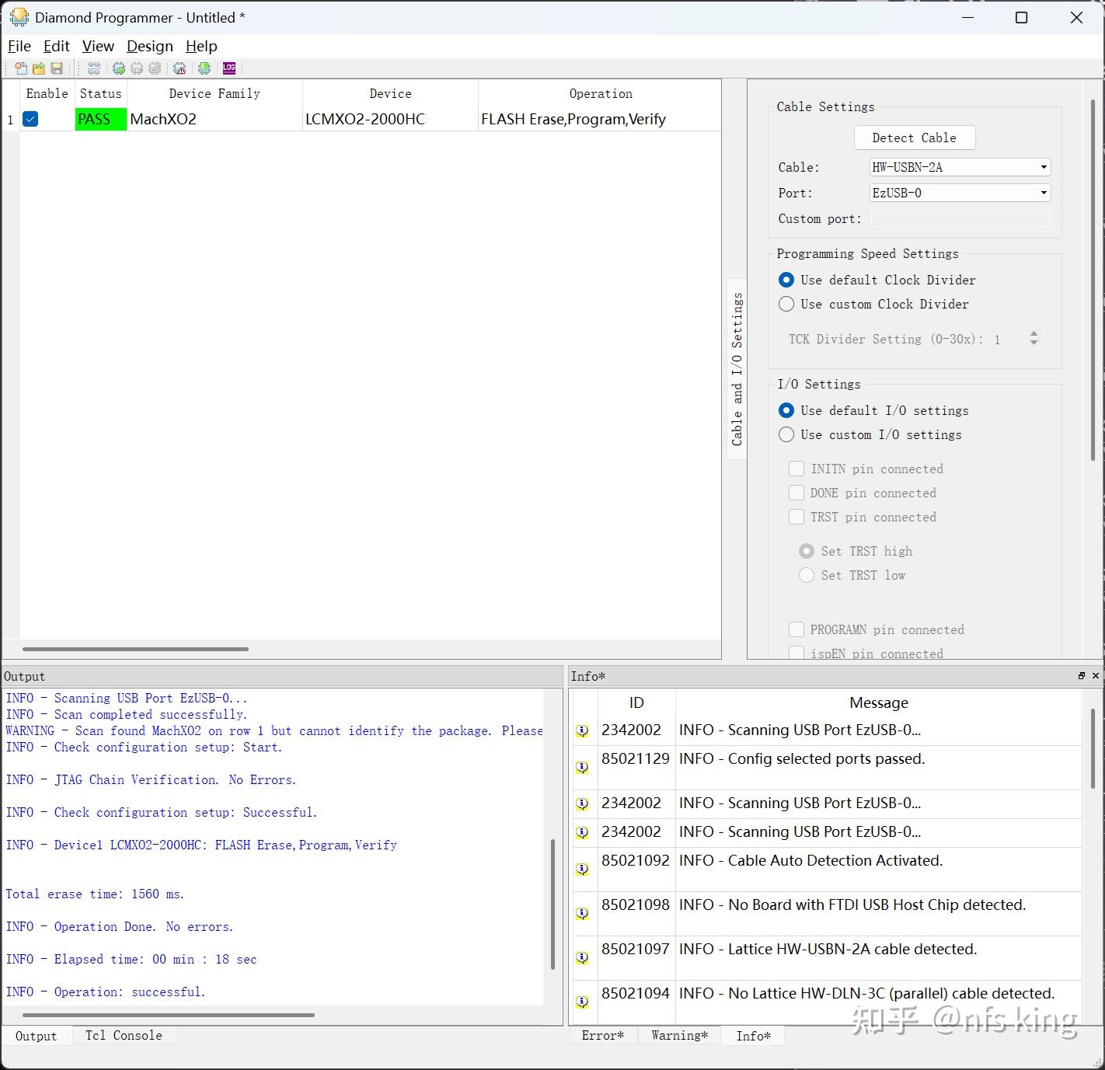Float the Info panel using the undock icon
The image size is (1105, 1070).
pos(1081,676)
